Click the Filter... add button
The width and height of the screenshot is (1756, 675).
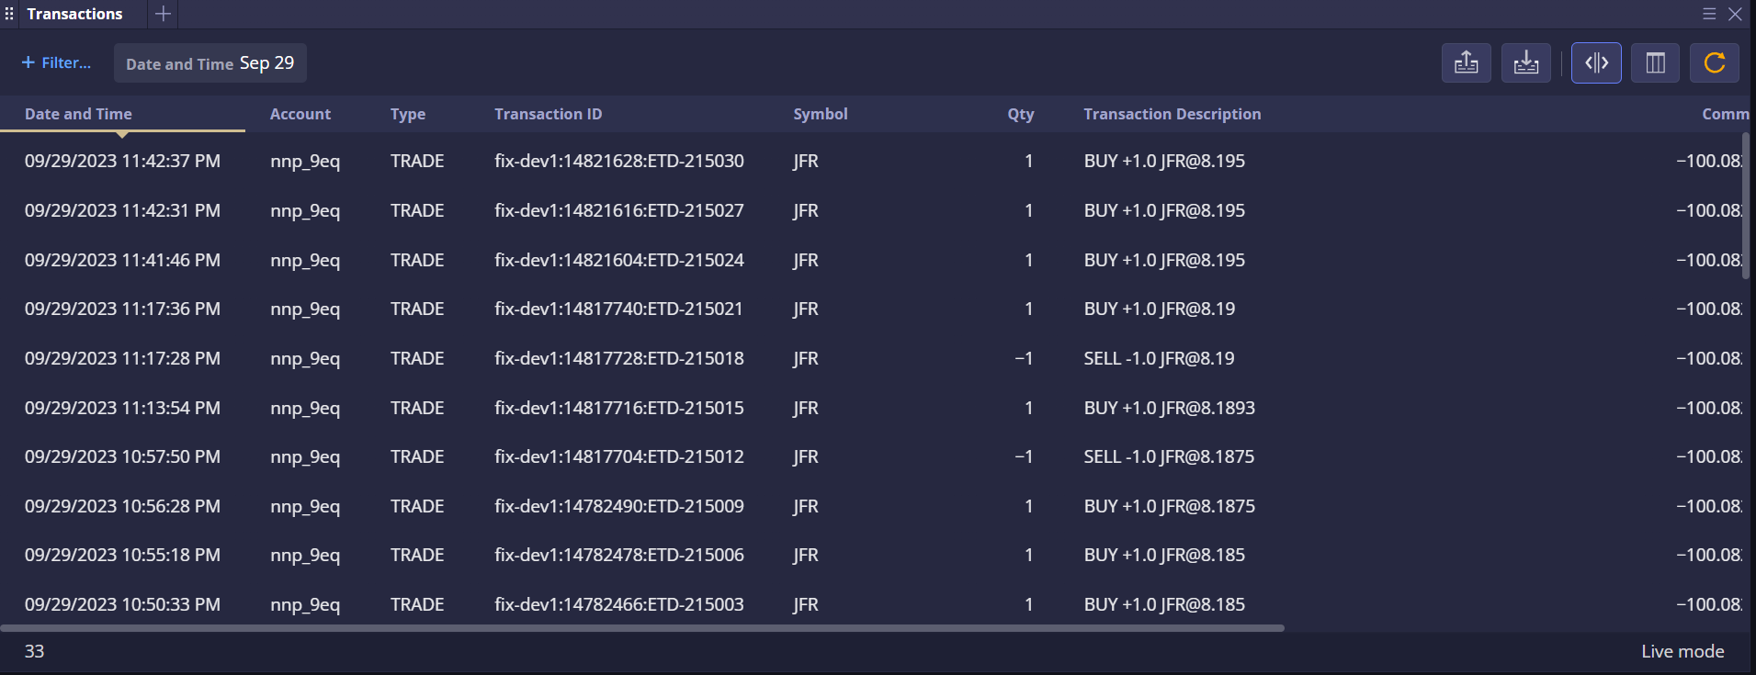coord(56,63)
